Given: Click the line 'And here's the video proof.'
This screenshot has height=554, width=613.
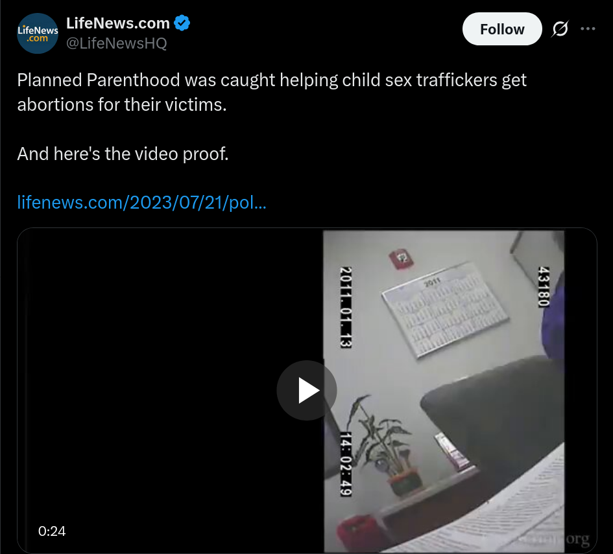Looking at the screenshot, I should coord(123,154).
